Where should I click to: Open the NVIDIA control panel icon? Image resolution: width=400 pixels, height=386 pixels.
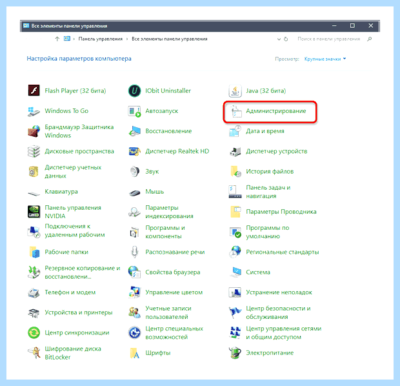click(34, 212)
